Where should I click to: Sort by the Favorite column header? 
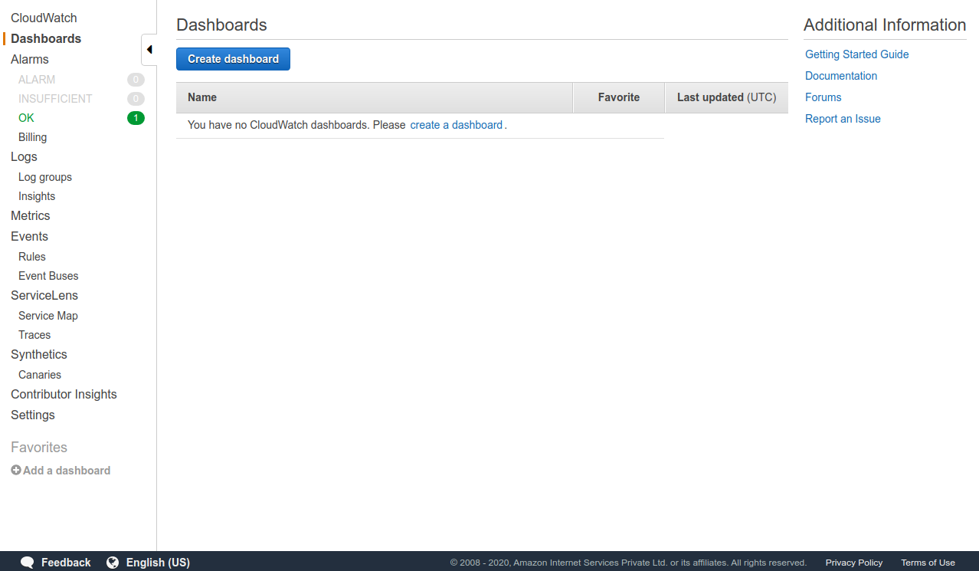pos(619,97)
